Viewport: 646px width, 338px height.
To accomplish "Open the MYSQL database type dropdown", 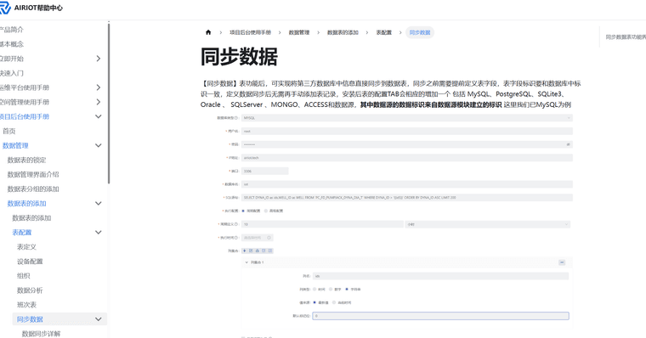I will (x=407, y=118).
